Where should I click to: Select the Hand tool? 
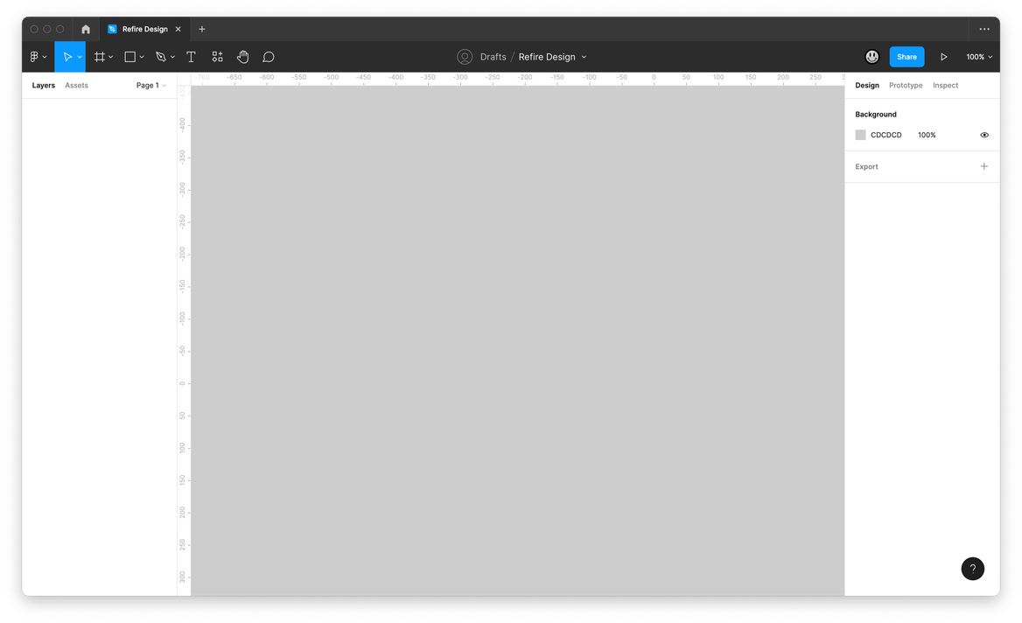242,57
